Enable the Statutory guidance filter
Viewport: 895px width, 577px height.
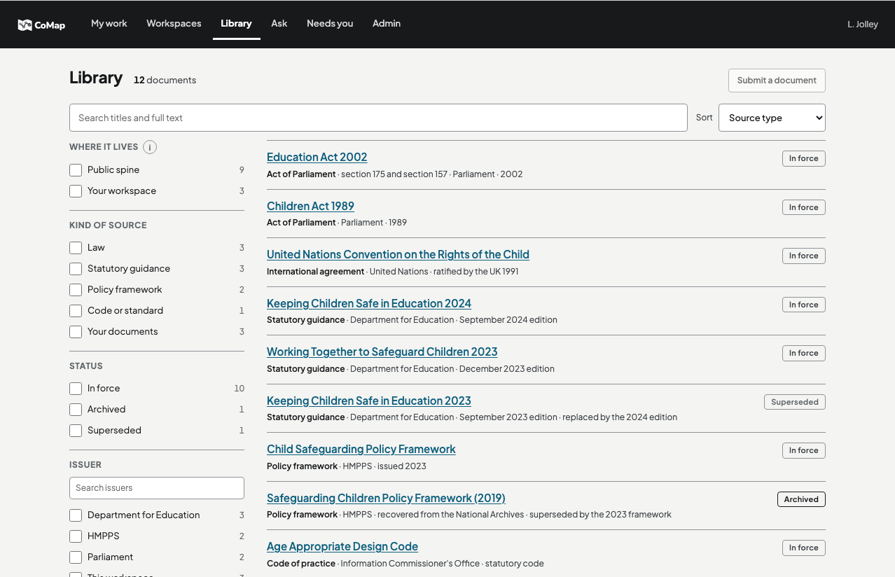point(76,269)
